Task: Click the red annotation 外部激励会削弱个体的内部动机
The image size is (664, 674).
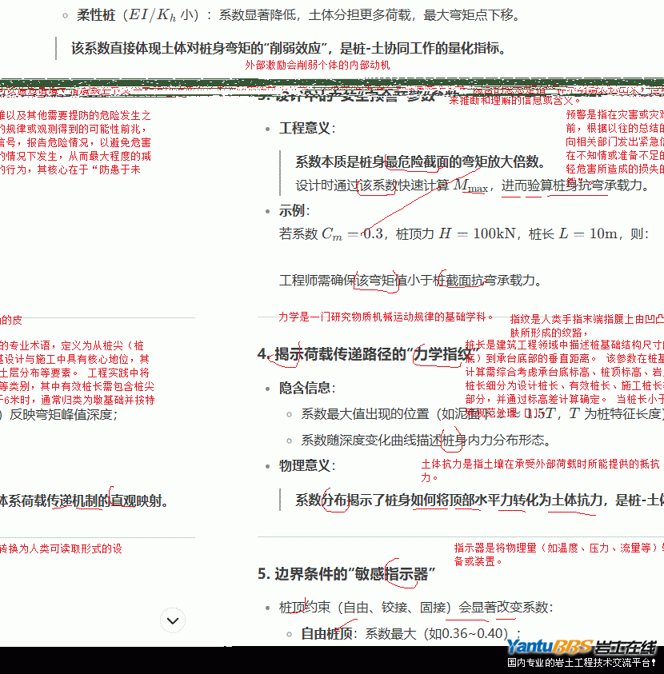Action: 318,65
